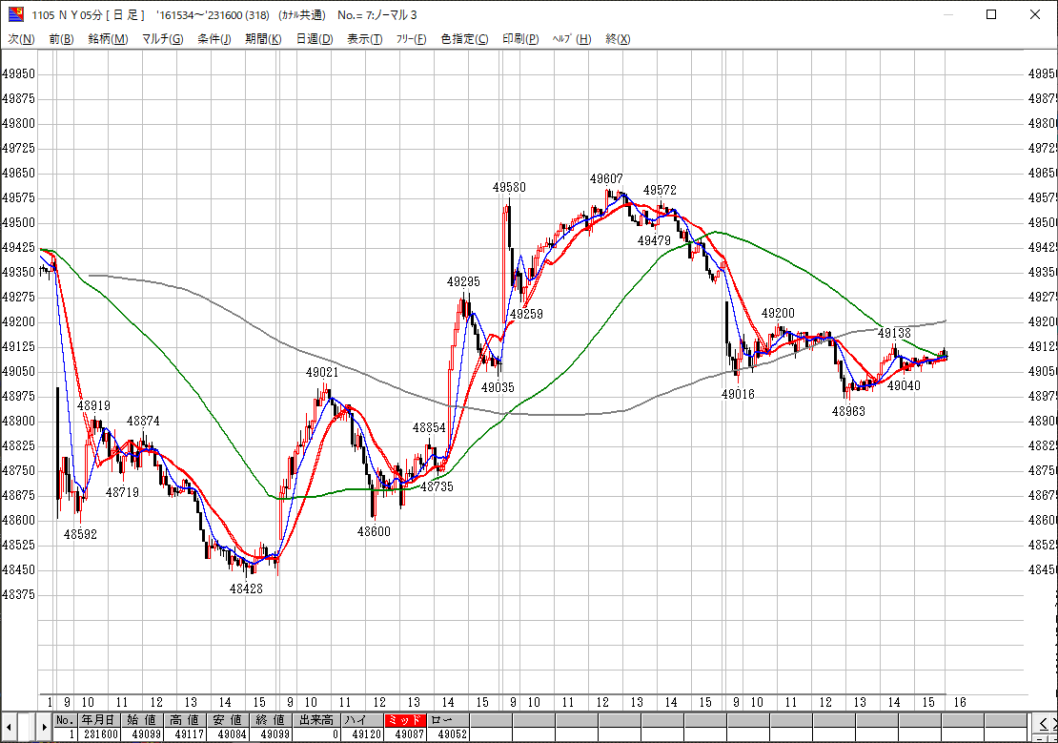Click the application icon in title bar
Image resolution: width=1058 pixels, height=743 pixels.
[16, 14]
